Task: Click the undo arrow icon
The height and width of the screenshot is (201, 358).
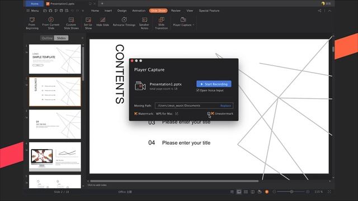Action: coord(72,11)
